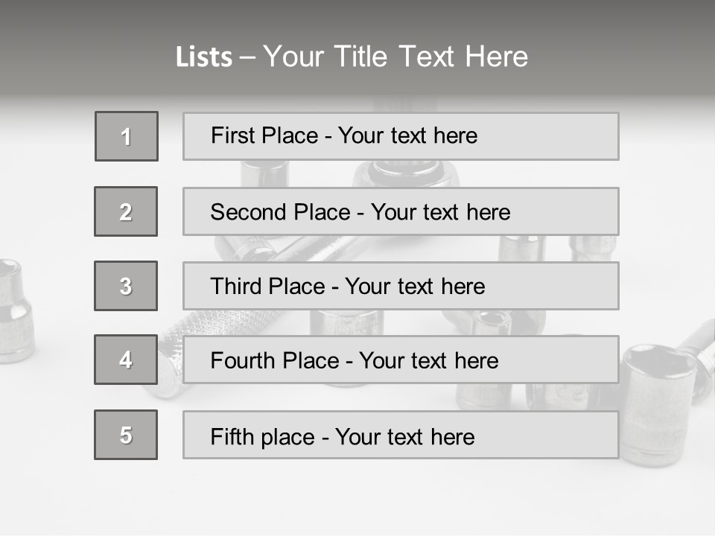Click the number 5 box
This screenshot has height=536, width=715.
point(126,435)
